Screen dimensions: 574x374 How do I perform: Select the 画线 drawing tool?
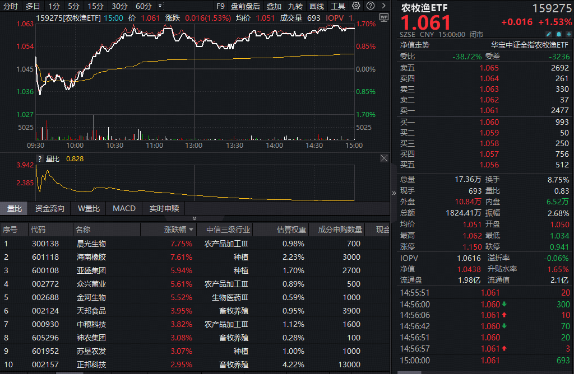pos(317,6)
